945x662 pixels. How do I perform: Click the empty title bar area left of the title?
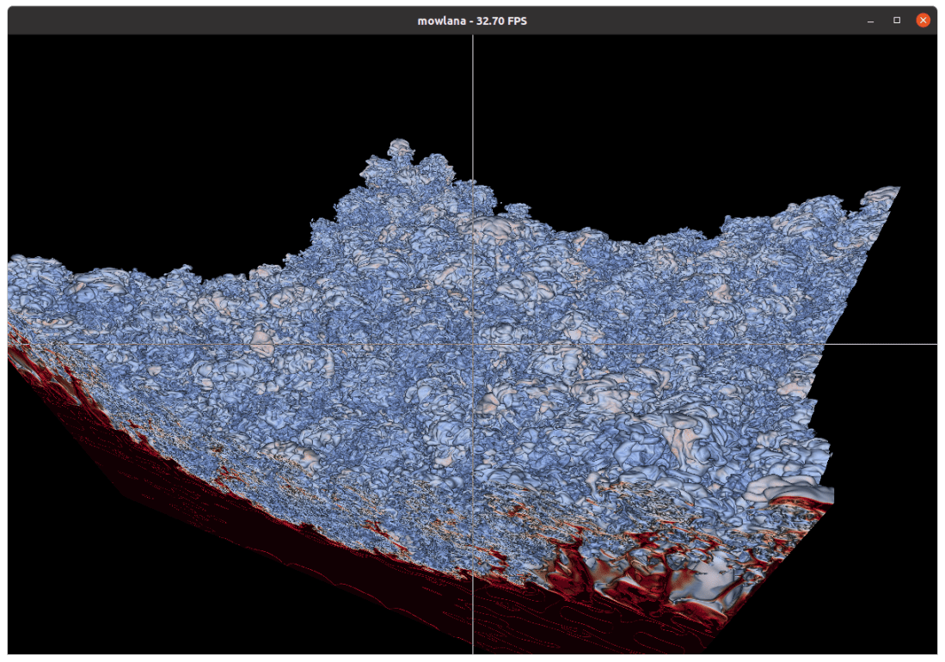pyautogui.click(x=215, y=20)
